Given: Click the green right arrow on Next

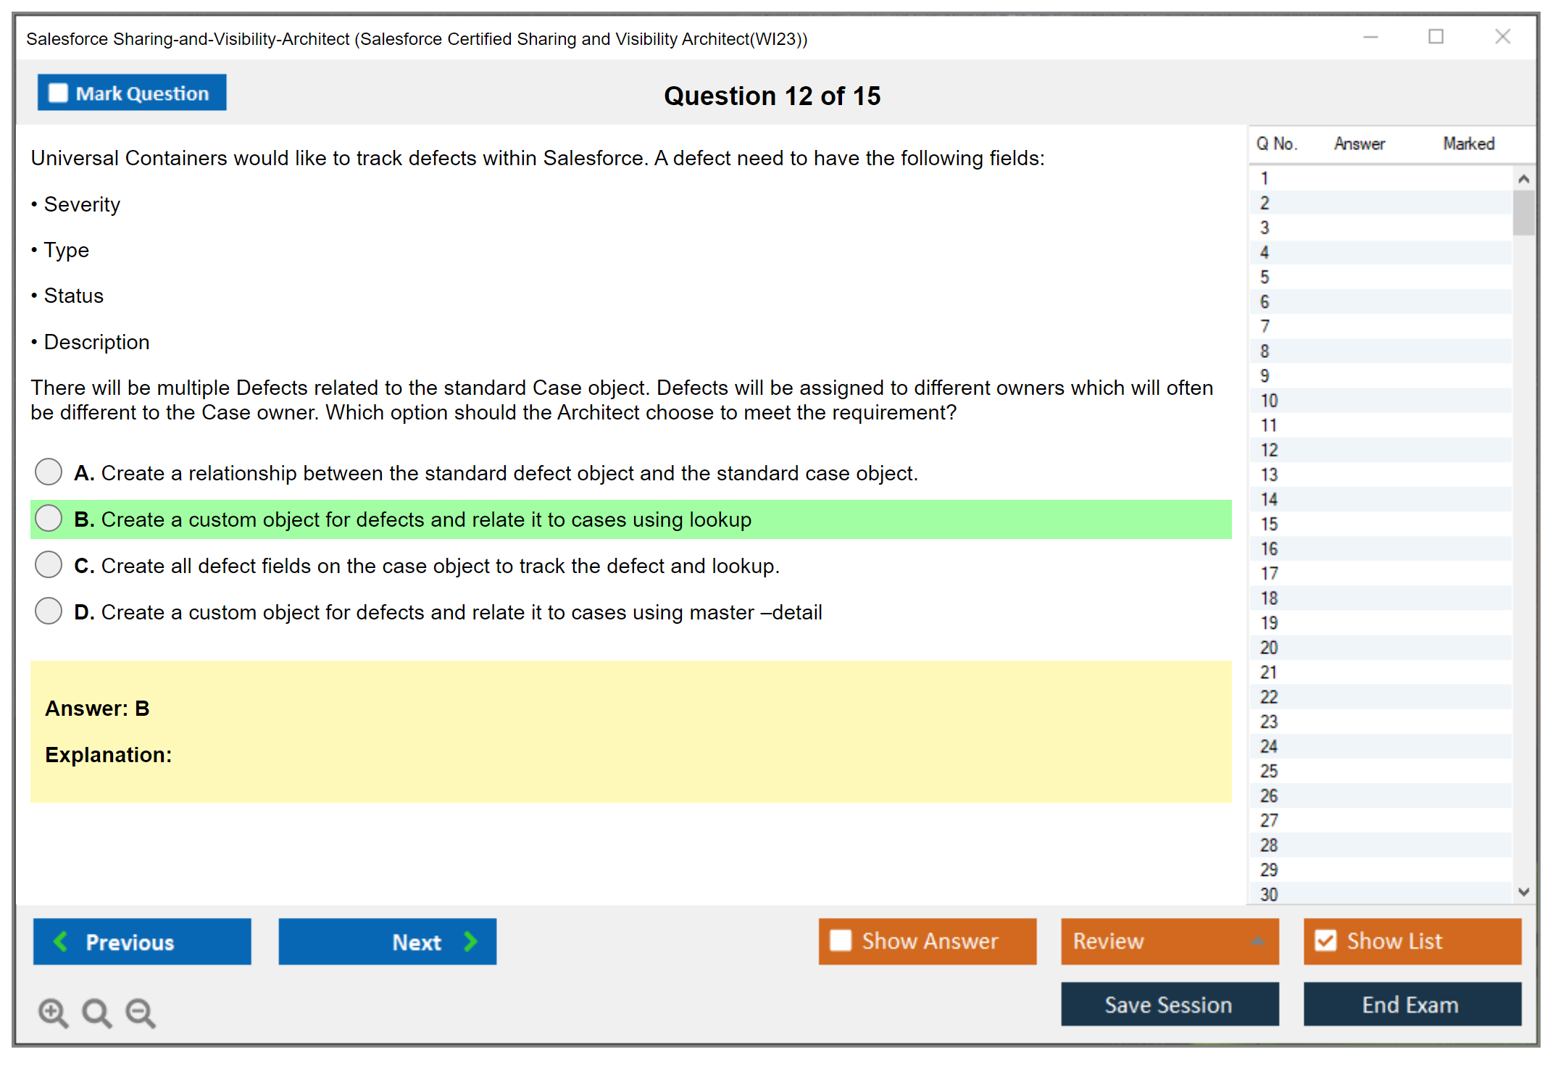Looking at the screenshot, I should point(470,941).
